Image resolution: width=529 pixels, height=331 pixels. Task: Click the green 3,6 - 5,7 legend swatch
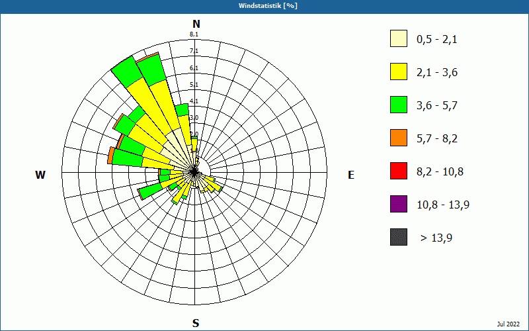pyautogui.click(x=399, y=105)
